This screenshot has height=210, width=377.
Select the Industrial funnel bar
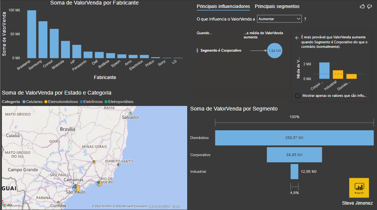point(294,172)
